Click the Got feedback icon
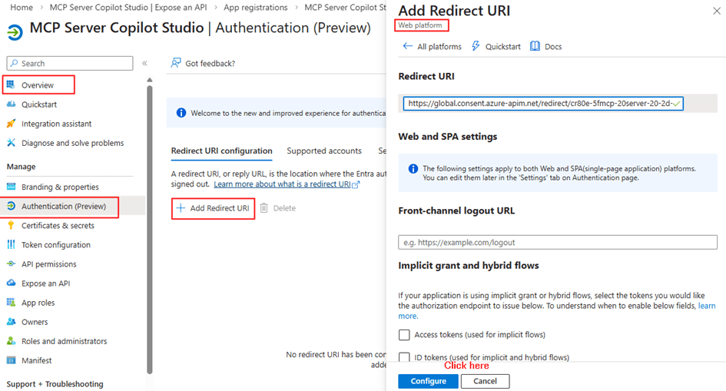The height and width of the screenshot is (391, 726). (177, 63)
